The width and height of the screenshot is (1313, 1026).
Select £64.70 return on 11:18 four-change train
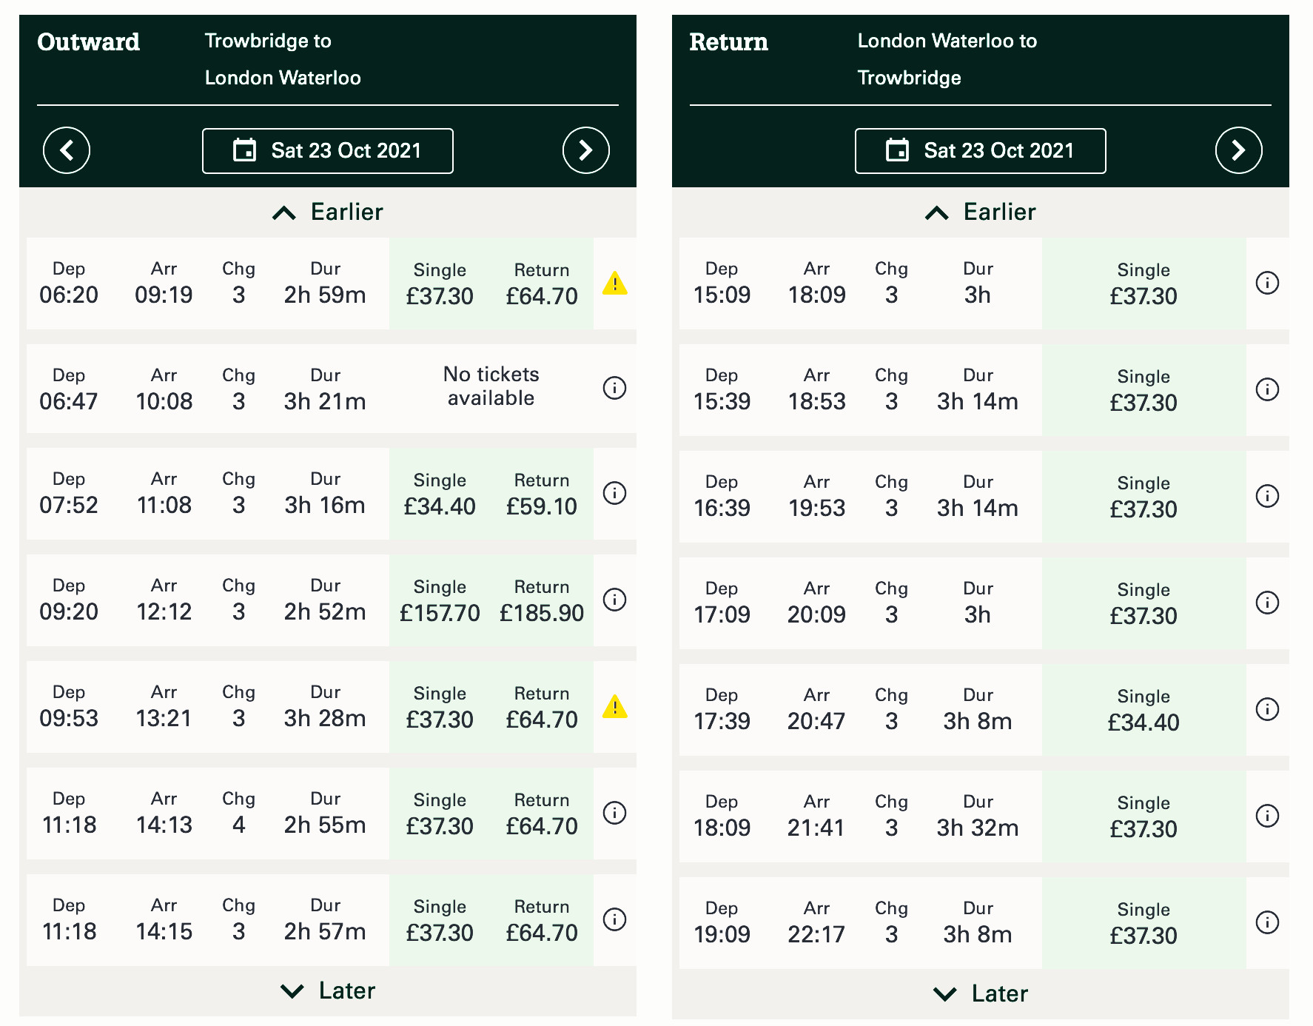pos(542,814)
